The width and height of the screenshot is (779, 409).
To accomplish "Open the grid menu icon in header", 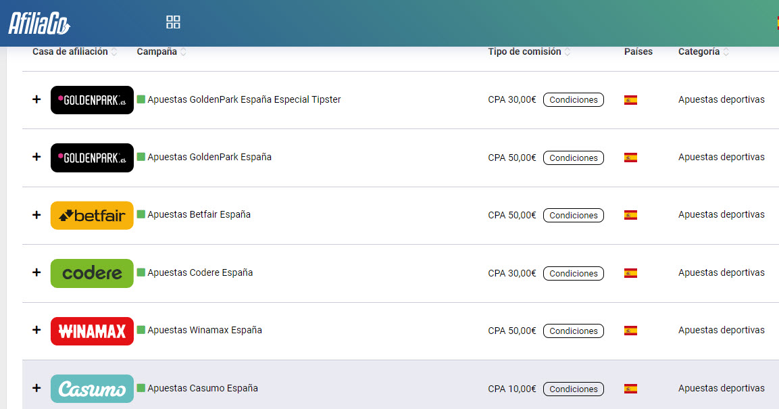I will coord(173,22).
